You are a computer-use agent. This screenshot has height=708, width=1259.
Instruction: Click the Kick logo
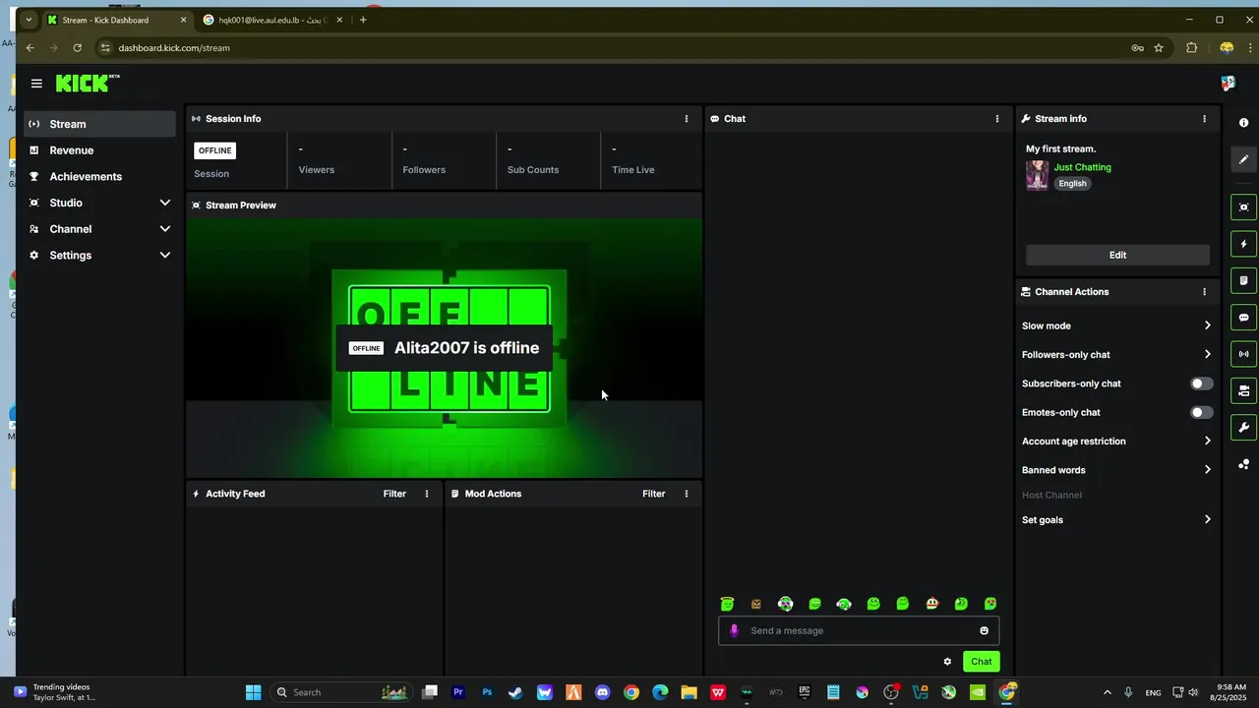coord(87,84)
